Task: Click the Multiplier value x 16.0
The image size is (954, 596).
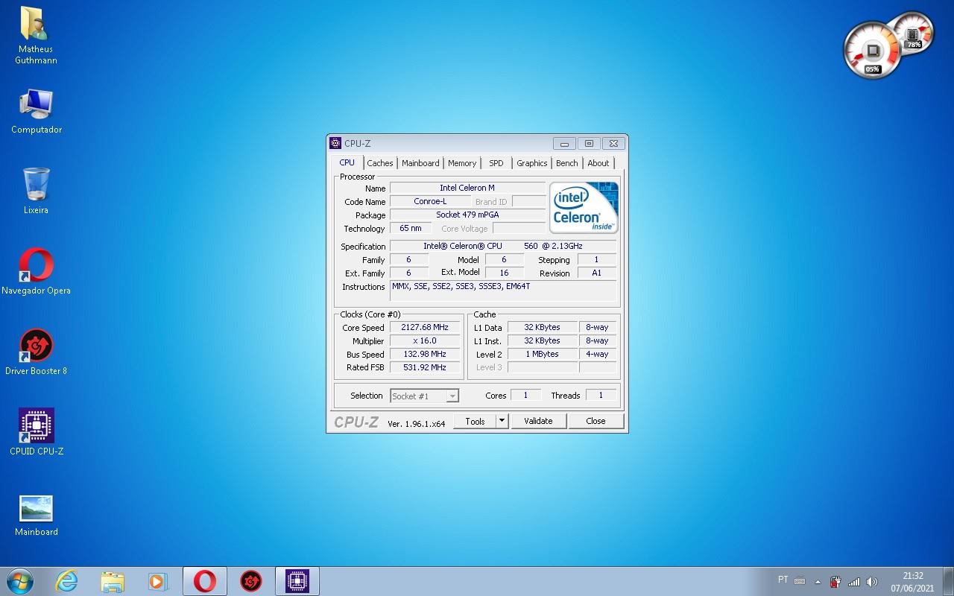Action: 425,340
